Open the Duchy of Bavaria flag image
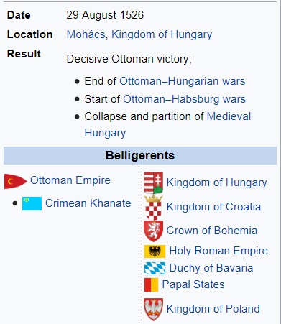 pyautogui.click(x=155, y=268)
